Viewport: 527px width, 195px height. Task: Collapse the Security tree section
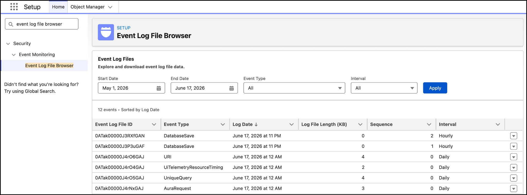pyautogui.click(x=8, y=44)
